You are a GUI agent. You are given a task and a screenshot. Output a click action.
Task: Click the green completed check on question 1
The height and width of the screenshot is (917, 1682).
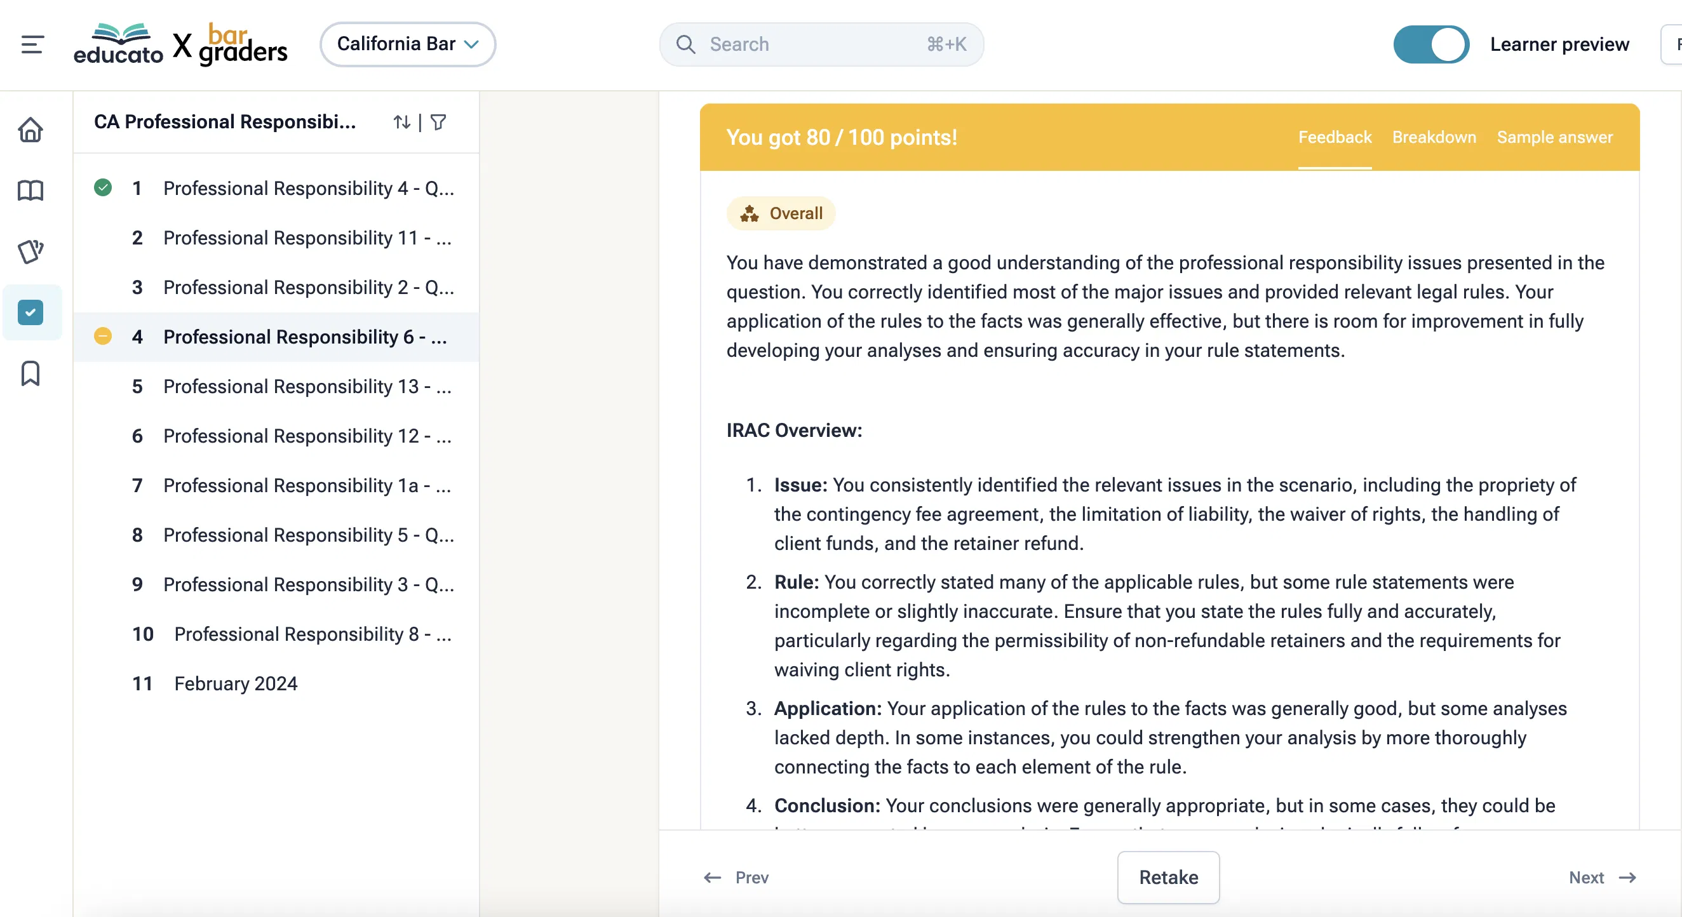pyautogui.click(x=103, y=188)
